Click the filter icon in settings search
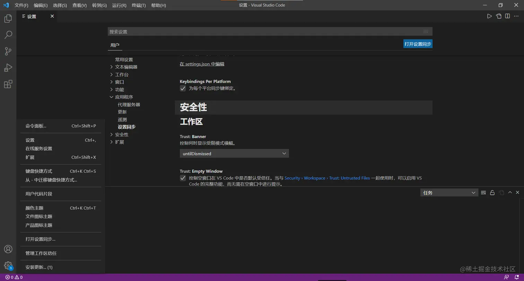This screenshot has width=524, height=281. point(426,32)
